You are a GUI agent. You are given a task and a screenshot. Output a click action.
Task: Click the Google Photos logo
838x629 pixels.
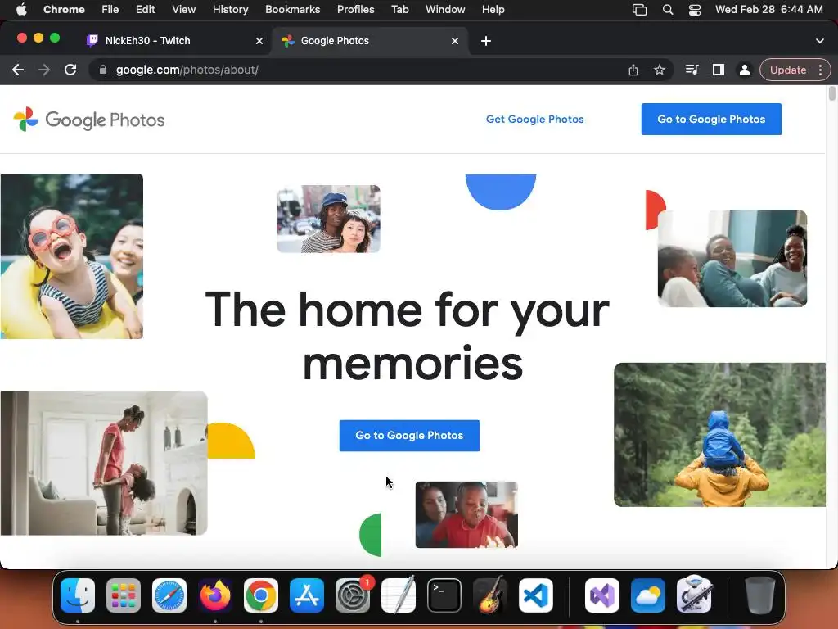tap(89, 120)
